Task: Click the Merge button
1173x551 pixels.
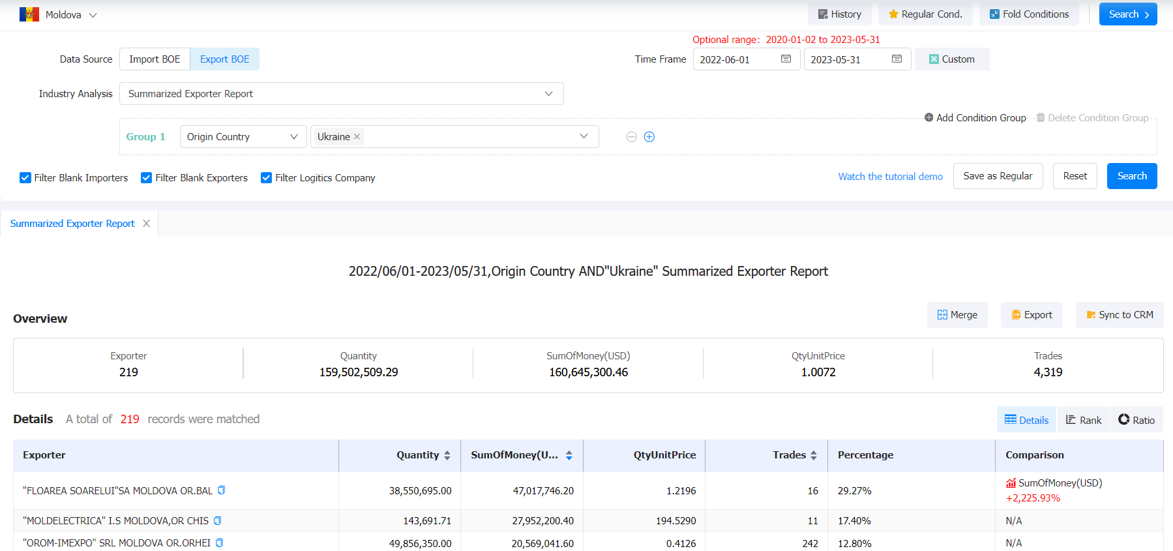Action: click(x=957, y=315)
